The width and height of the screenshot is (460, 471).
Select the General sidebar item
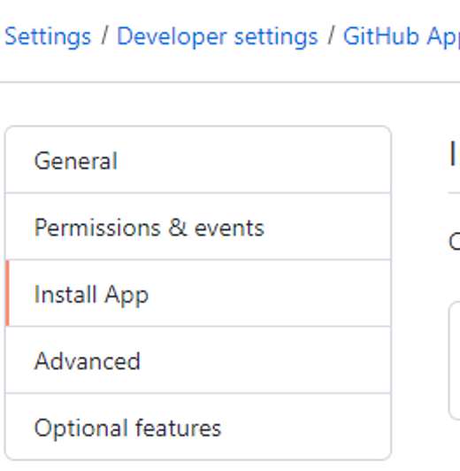point(198,159)
